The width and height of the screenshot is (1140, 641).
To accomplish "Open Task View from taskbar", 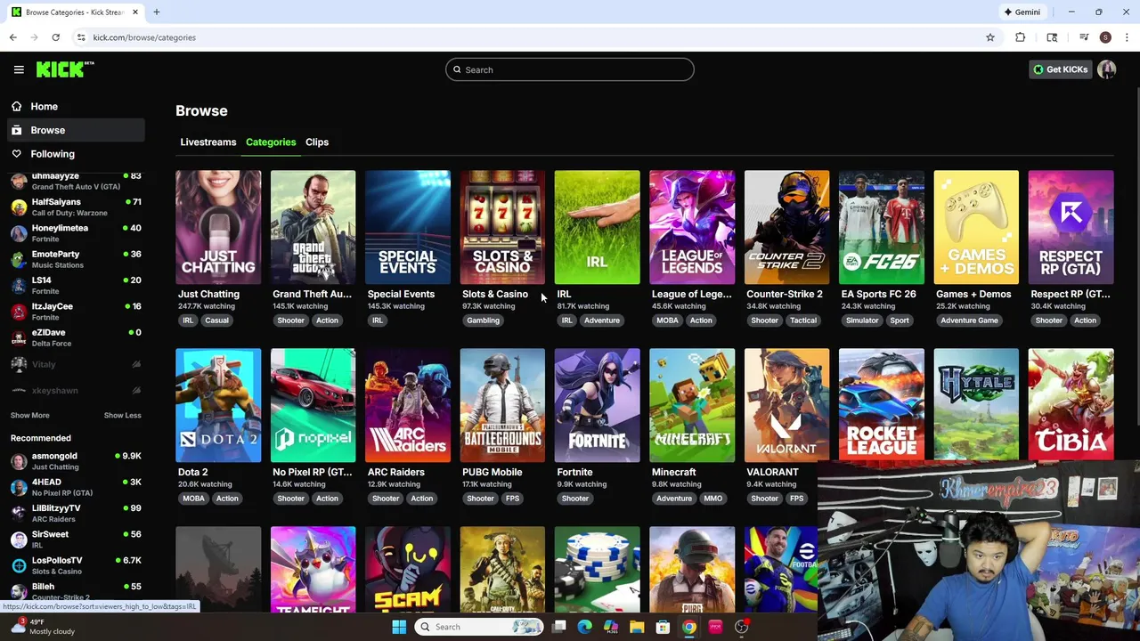I will 558,627.
